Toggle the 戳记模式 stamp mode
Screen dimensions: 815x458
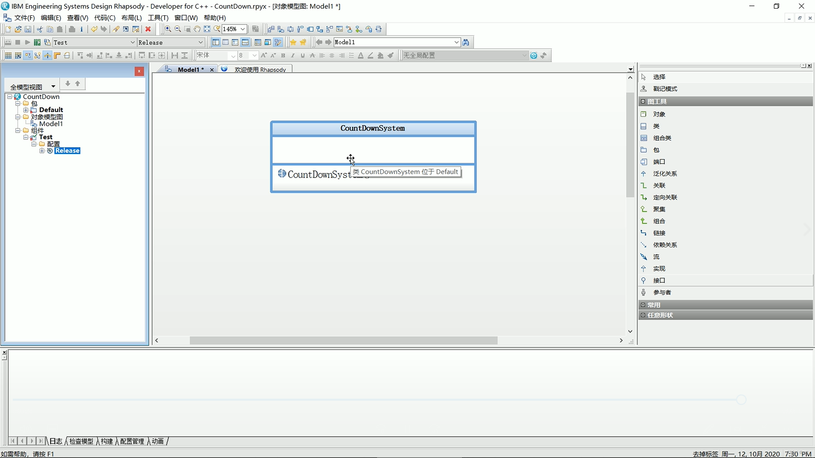[x=665, y=89]
